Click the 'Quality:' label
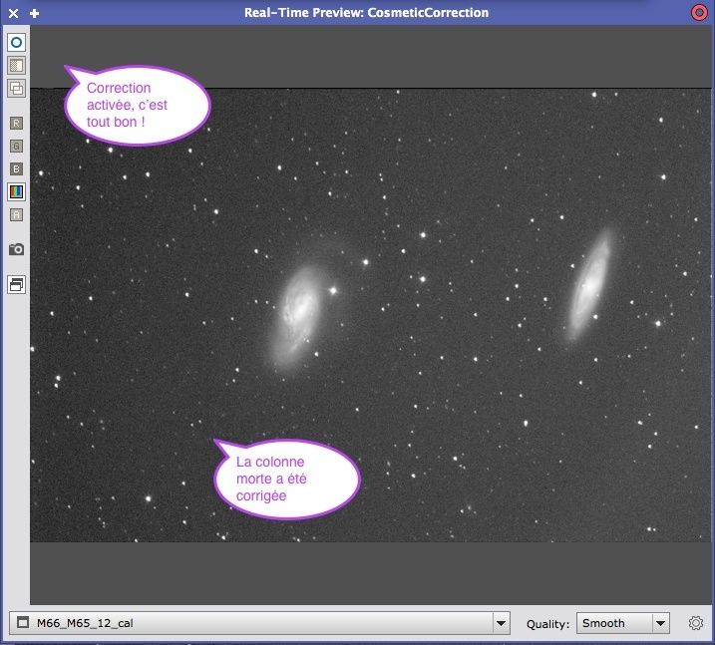The width and height of the screenshot is (715, 645). (547, 624)
